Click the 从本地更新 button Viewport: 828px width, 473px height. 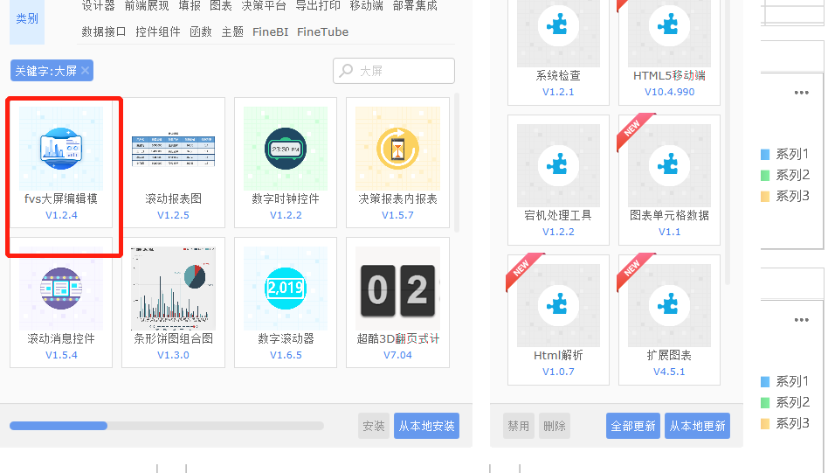(x=698, y=426)
